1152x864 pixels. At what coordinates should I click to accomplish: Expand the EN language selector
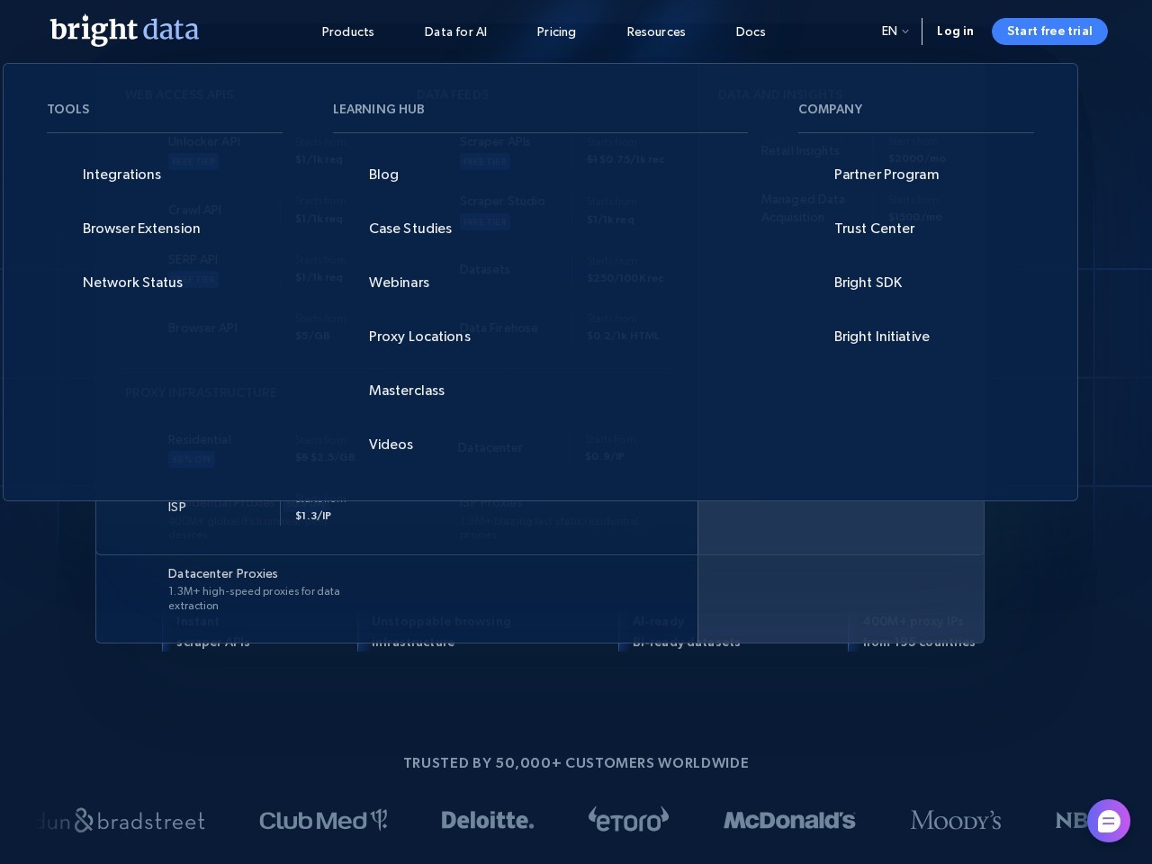coord(895,31)
